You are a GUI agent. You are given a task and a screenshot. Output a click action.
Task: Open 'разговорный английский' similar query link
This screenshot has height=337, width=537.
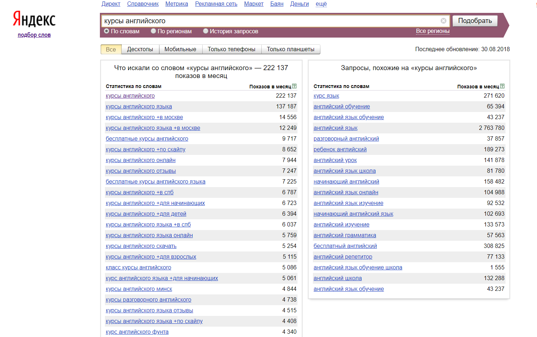click(x=346, y=139)
